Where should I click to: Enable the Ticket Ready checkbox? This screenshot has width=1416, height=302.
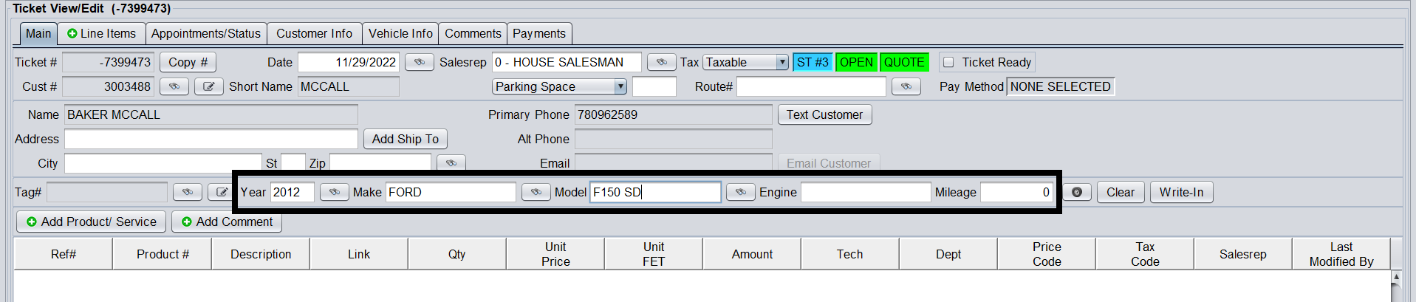click(949, 63)
